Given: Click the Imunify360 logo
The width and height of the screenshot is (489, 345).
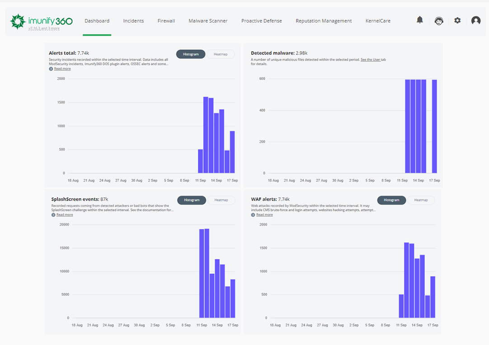Looking at the screenshot, I should coord(41,21).
